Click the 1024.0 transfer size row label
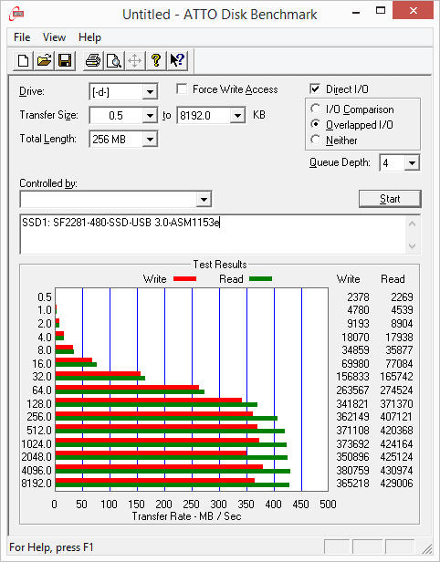 click(37, 443)
